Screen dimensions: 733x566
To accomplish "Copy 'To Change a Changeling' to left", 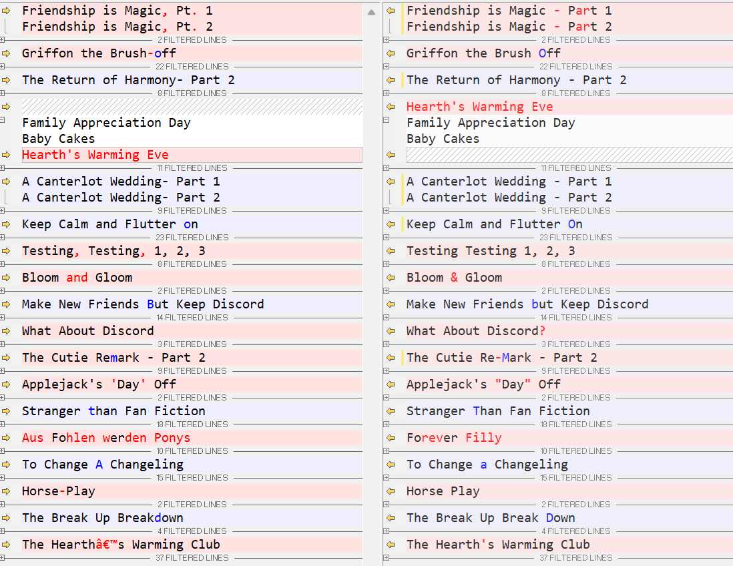I will tap(391, 465).
